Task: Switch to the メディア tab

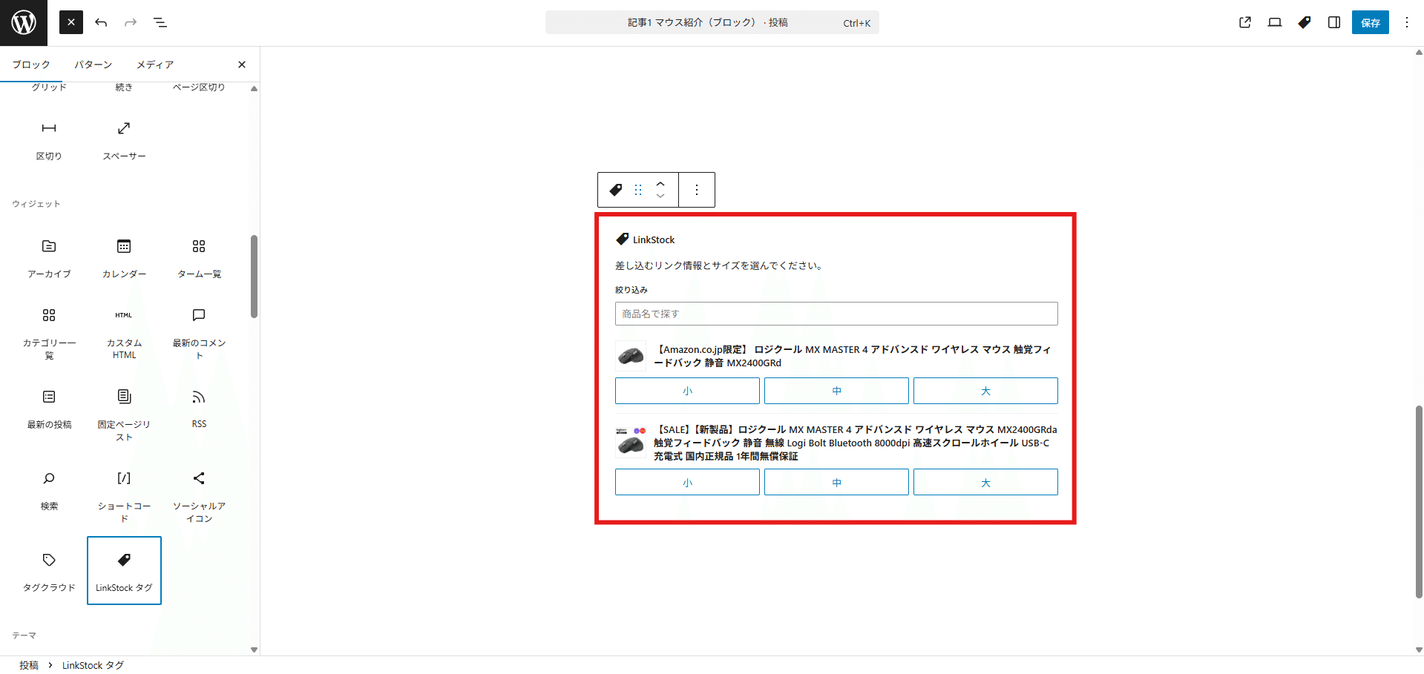Action: (x=155, y=65)
